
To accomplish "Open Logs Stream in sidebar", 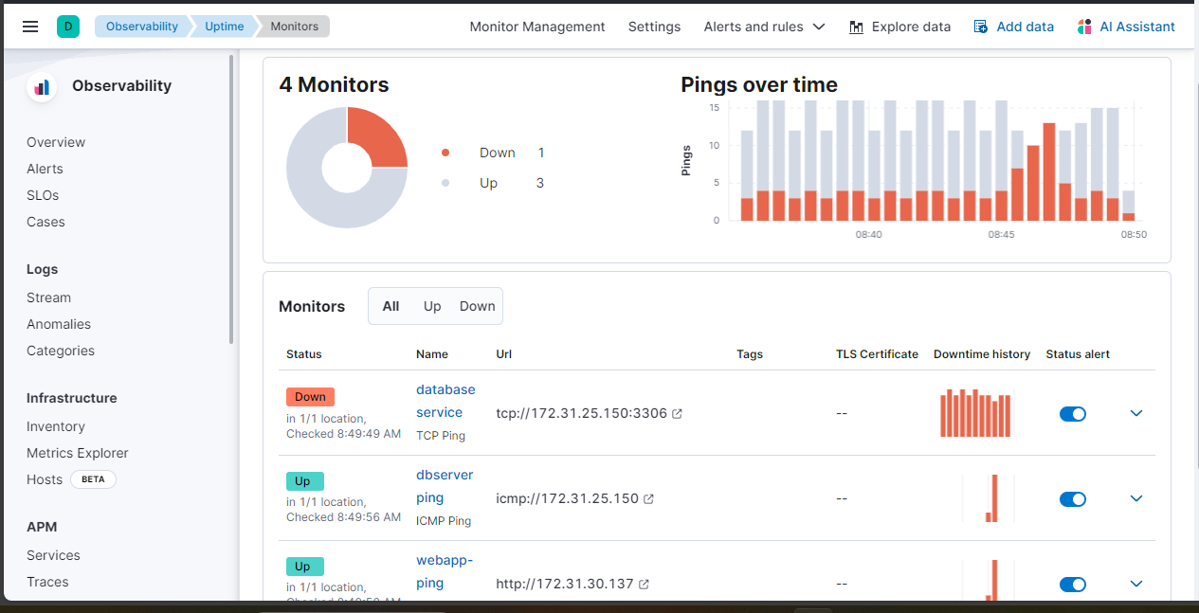I will point(48,297).
